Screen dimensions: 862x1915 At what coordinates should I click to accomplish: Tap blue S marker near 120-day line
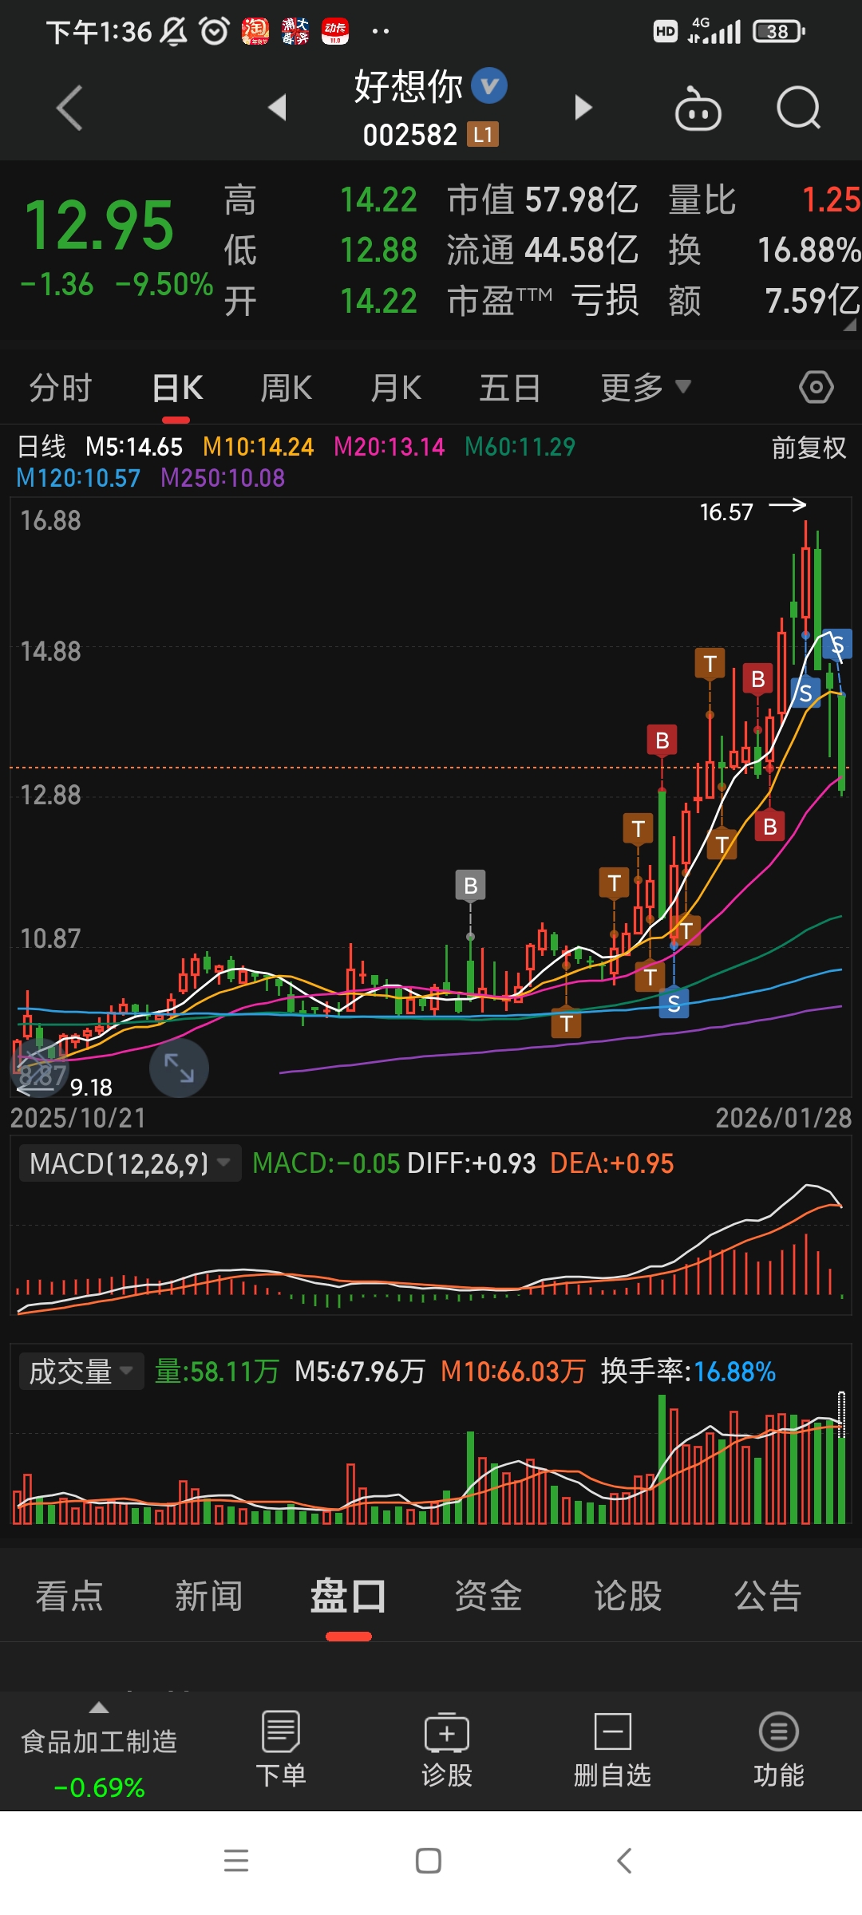pos(674,1003)
